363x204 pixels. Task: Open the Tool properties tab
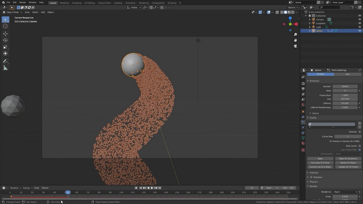point(303,77)
